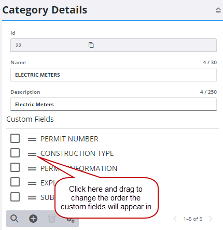Select the CONSTRUCTION TYPE custom field label
This screenshot has width=223, height=230.
click(x=77, y=153)
